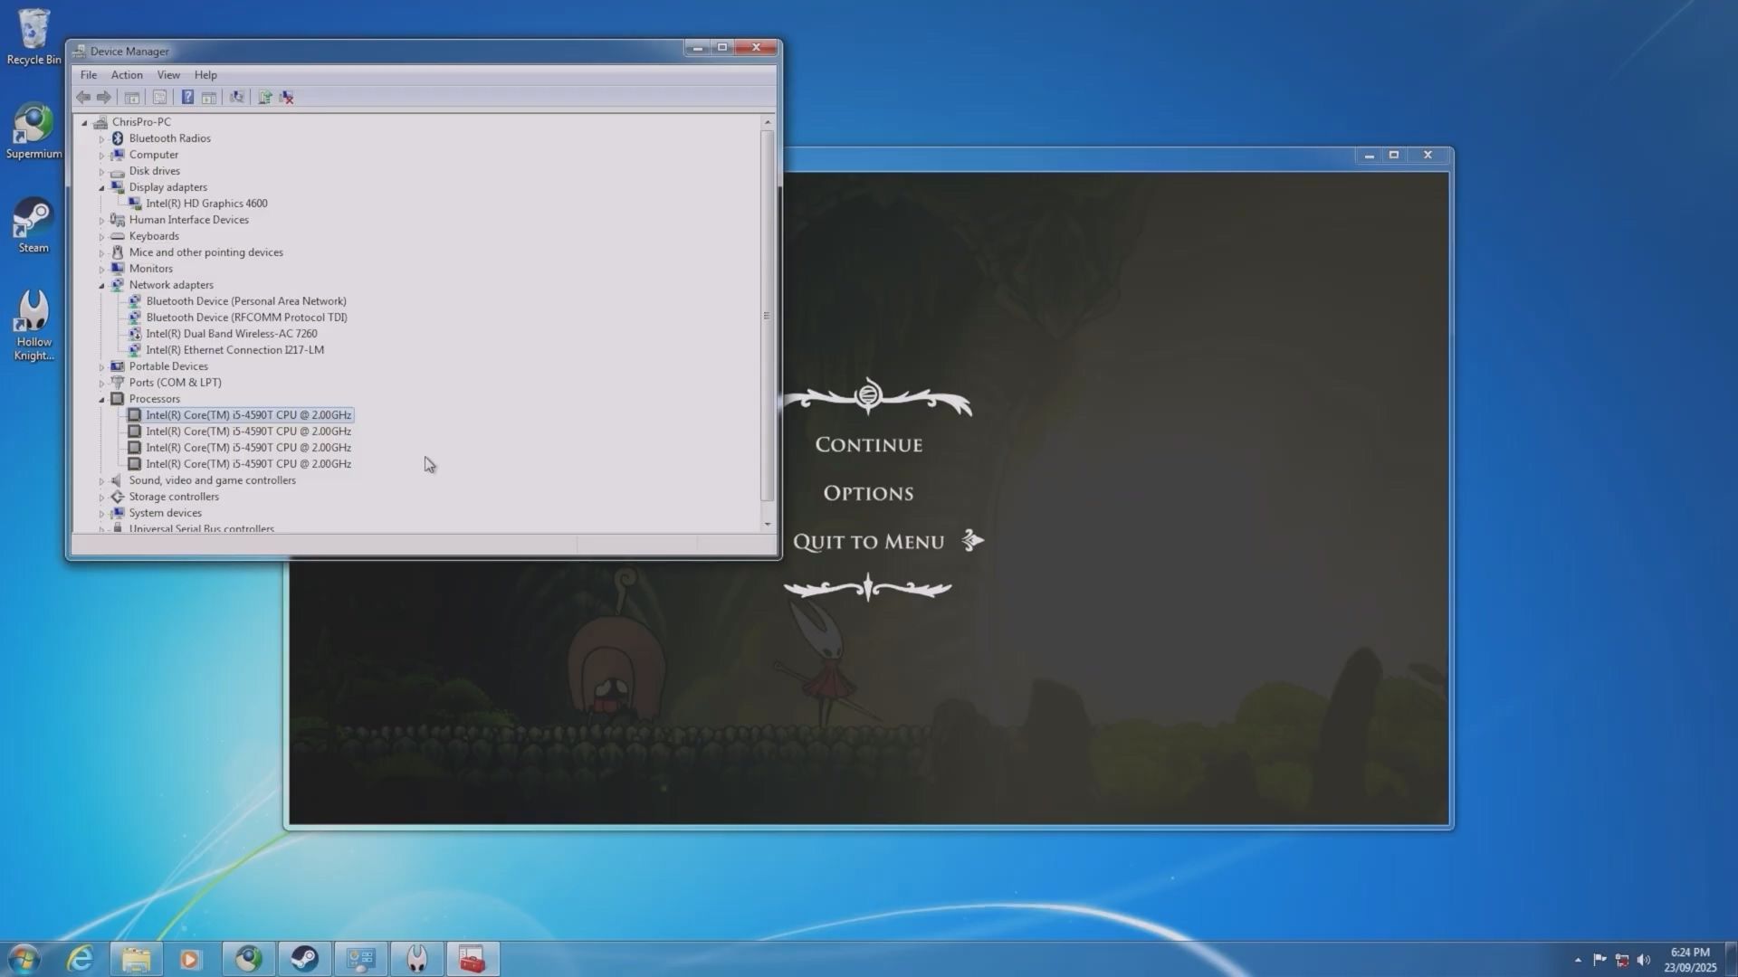Select the last i5-4590T processor entry
1738x977 pixels.
click(248, 464)
